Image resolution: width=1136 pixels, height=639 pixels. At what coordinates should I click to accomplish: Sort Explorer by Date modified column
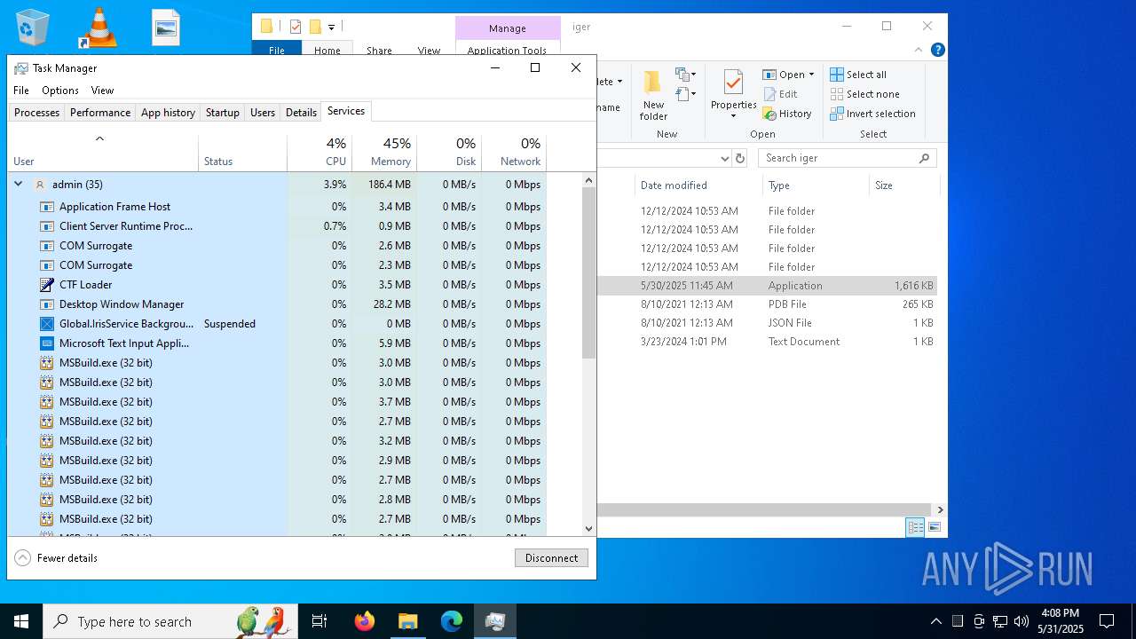(x=698, y=185)
